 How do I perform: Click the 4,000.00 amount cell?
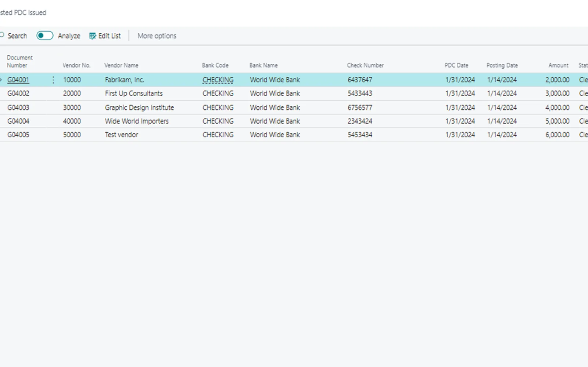tap(557, 108)
